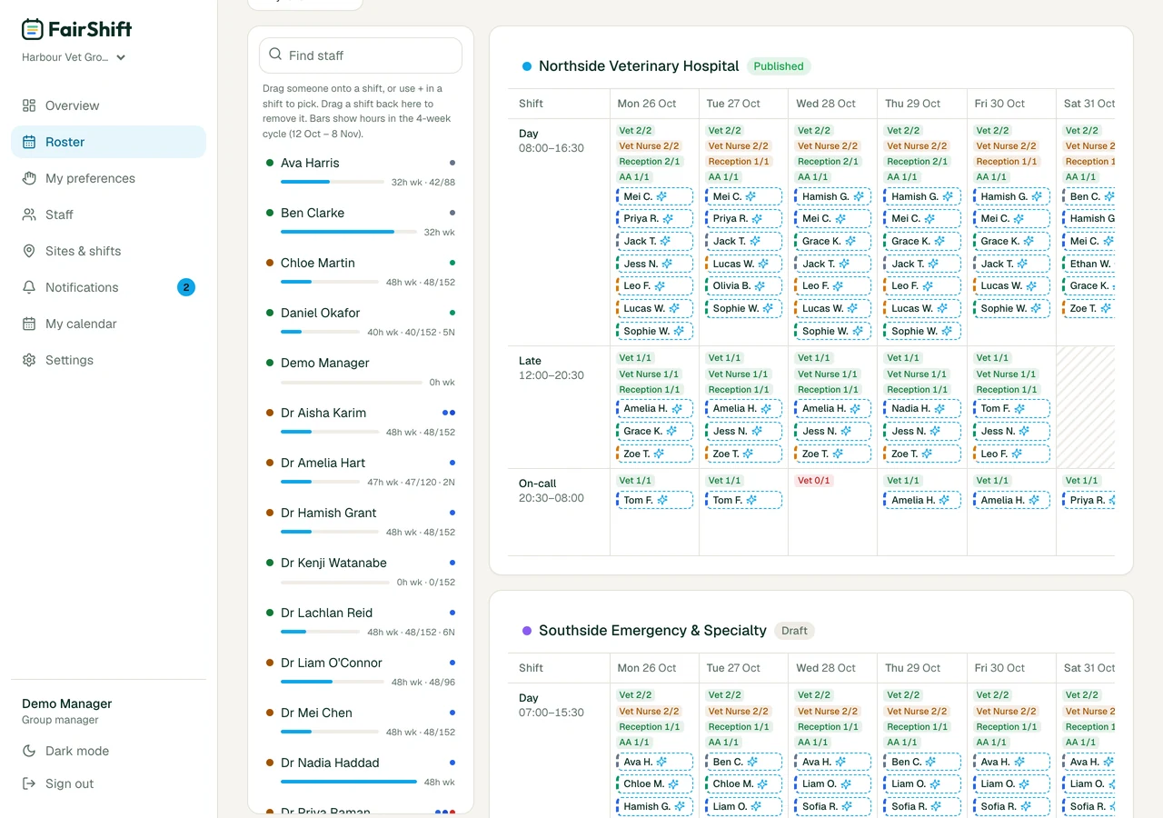Click the Notifications bell icon

[x=29, y=287]
